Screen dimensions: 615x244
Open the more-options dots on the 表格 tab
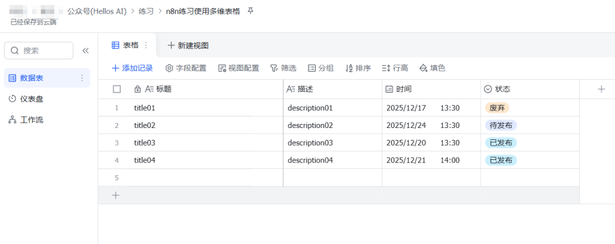[146, 45]
